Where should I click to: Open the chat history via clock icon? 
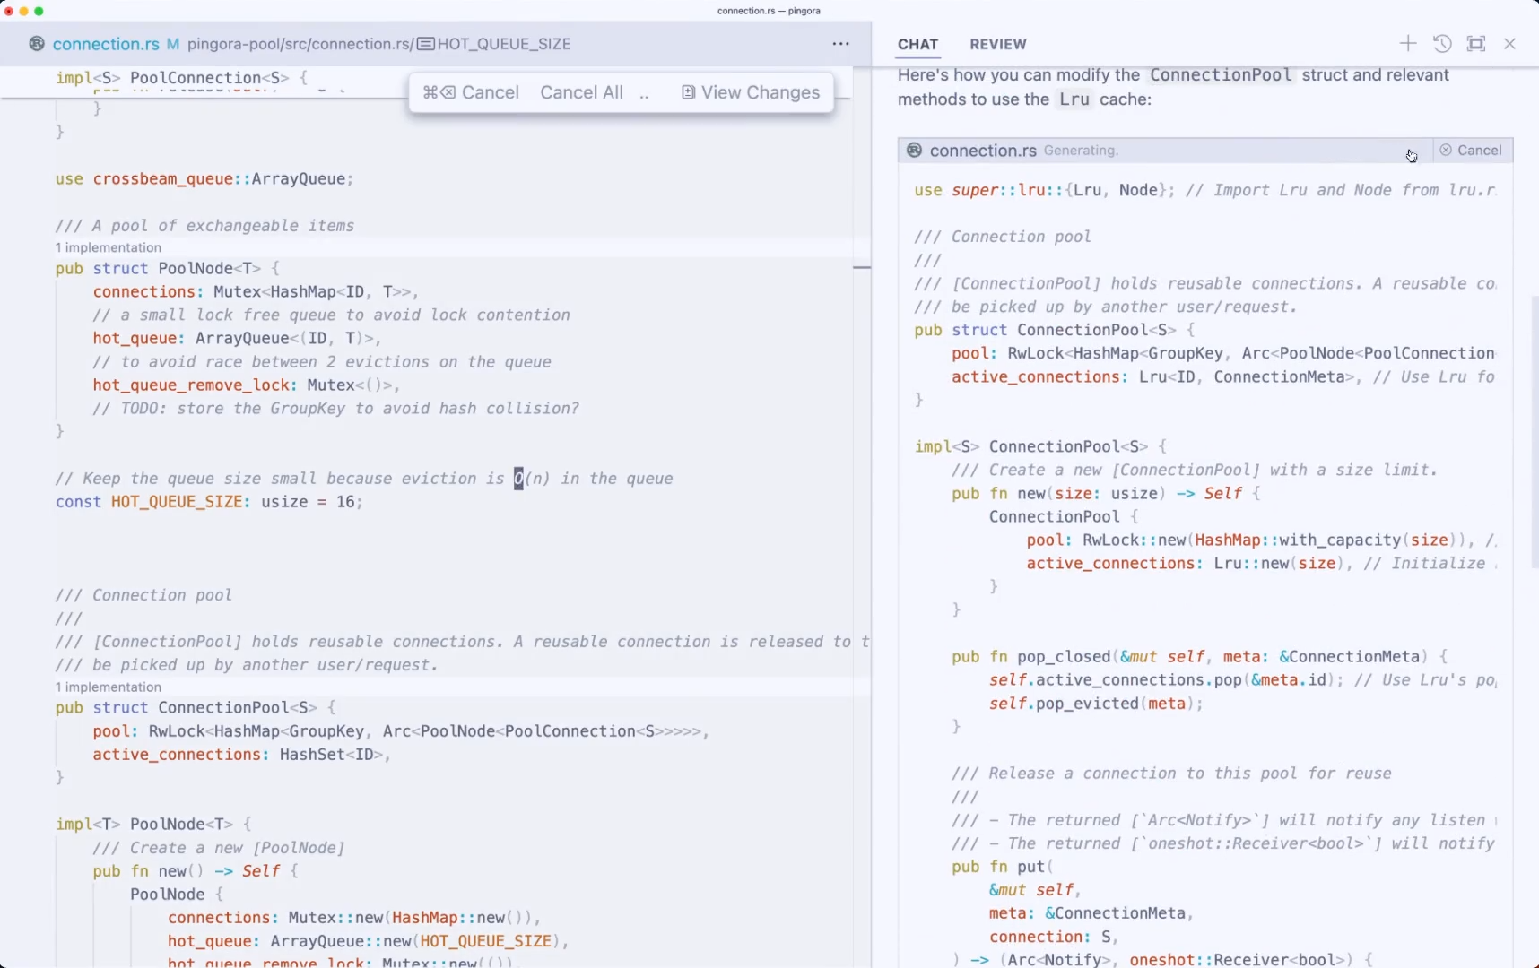click(x=1442, y=43)
